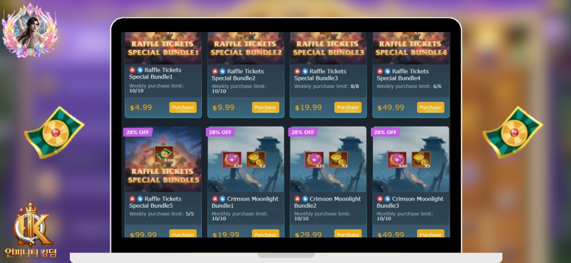Click Purchase for the $19.99 Special Bundle3
The width and height of the screenshot is (571, 263).
click(348, 108)
